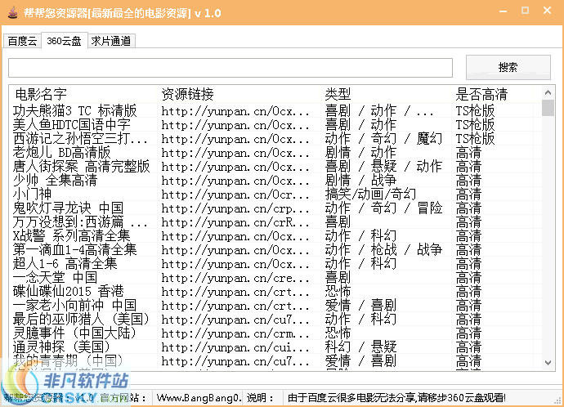Select row 第一滴血1-4高清全集
The height and width of the screenshot is (407, 564).
[275, 250]
